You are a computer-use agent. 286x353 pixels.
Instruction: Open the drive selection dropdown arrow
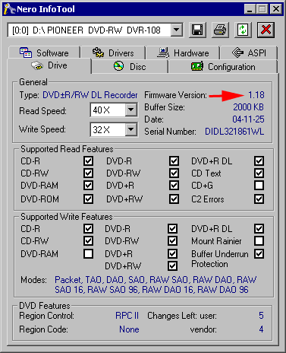pyautogui.click(x=177, y=30)
